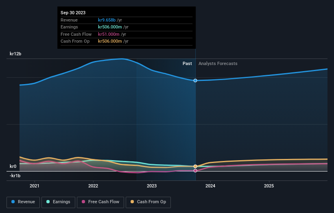The height and width of the screenshot is (213, 334).
Task: Click the Analysts Forecasts label
Action: (218, 63)
